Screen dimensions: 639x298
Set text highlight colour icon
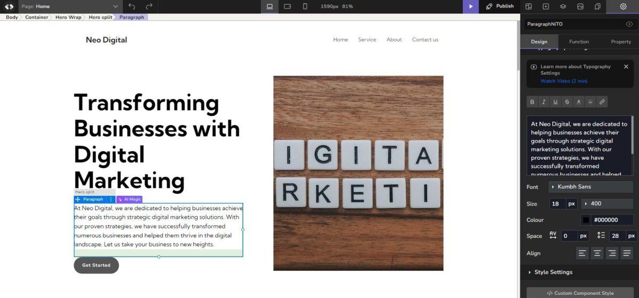coord(590,102)
